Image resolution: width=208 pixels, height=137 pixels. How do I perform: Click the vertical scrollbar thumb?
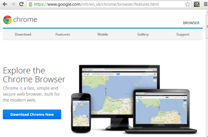click(207, 26)
